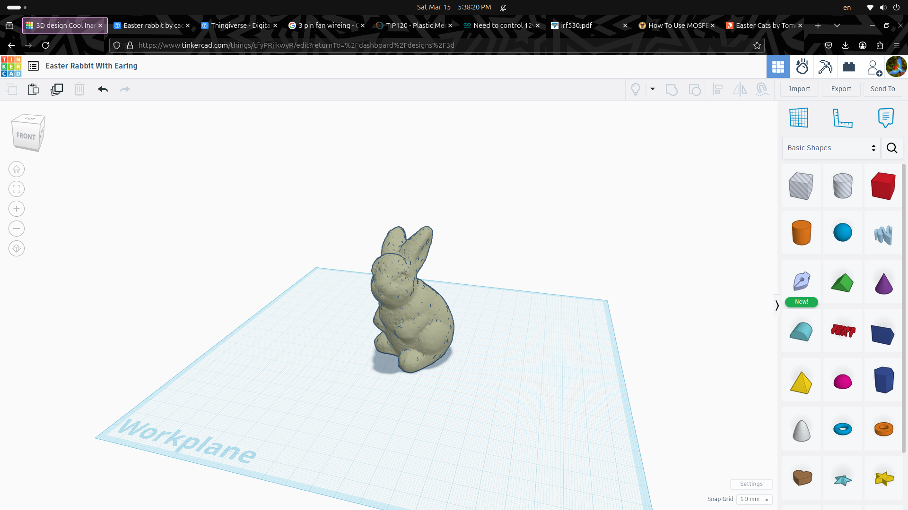The image size is (908, 510).
Task: Click the Zoom in plus icon
Action: [17, 209]
